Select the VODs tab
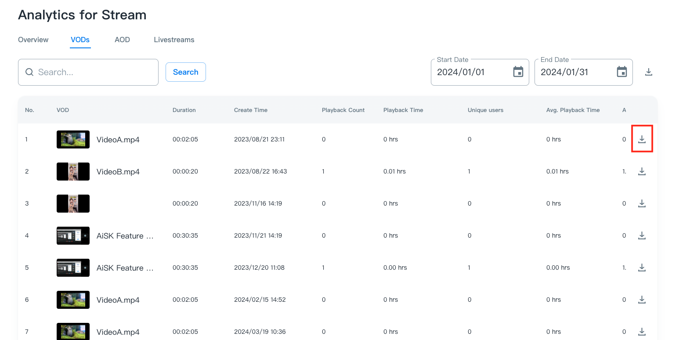This screenshot has width=690, height=340. tap(80, 40)
